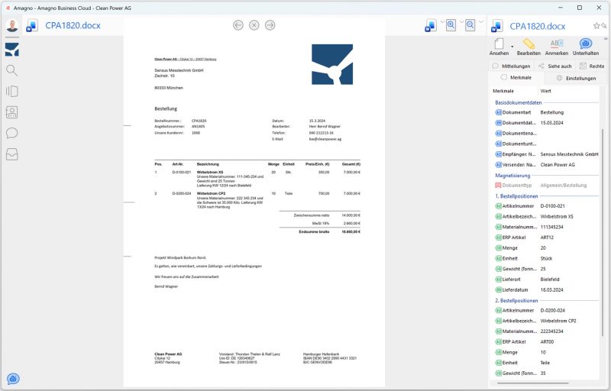Viewport: 611px width, 391px height.
Task: Select Artikelnummer value D-0100-021
Action: (x=552, y=206)
